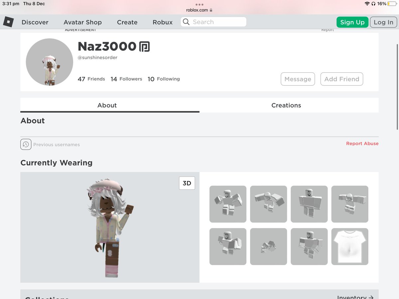Open the Roblox home logo
The height and width of the screenshot is (299, 399).
[8, 22]
